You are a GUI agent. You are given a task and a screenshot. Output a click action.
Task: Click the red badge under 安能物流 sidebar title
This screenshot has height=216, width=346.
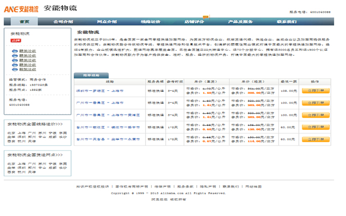(x=15, y=41)
